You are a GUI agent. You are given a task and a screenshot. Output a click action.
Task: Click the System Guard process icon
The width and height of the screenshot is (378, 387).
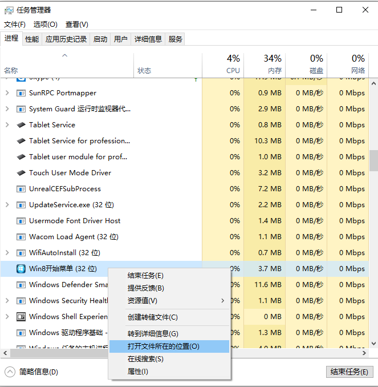tap(21, 109)
